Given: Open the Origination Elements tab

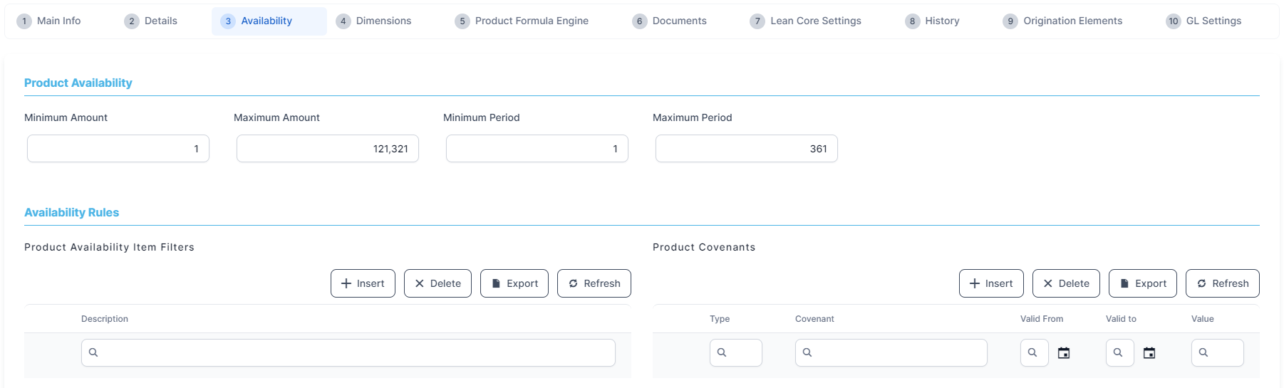Looking at the screenshot, I should pos(1062,21).
